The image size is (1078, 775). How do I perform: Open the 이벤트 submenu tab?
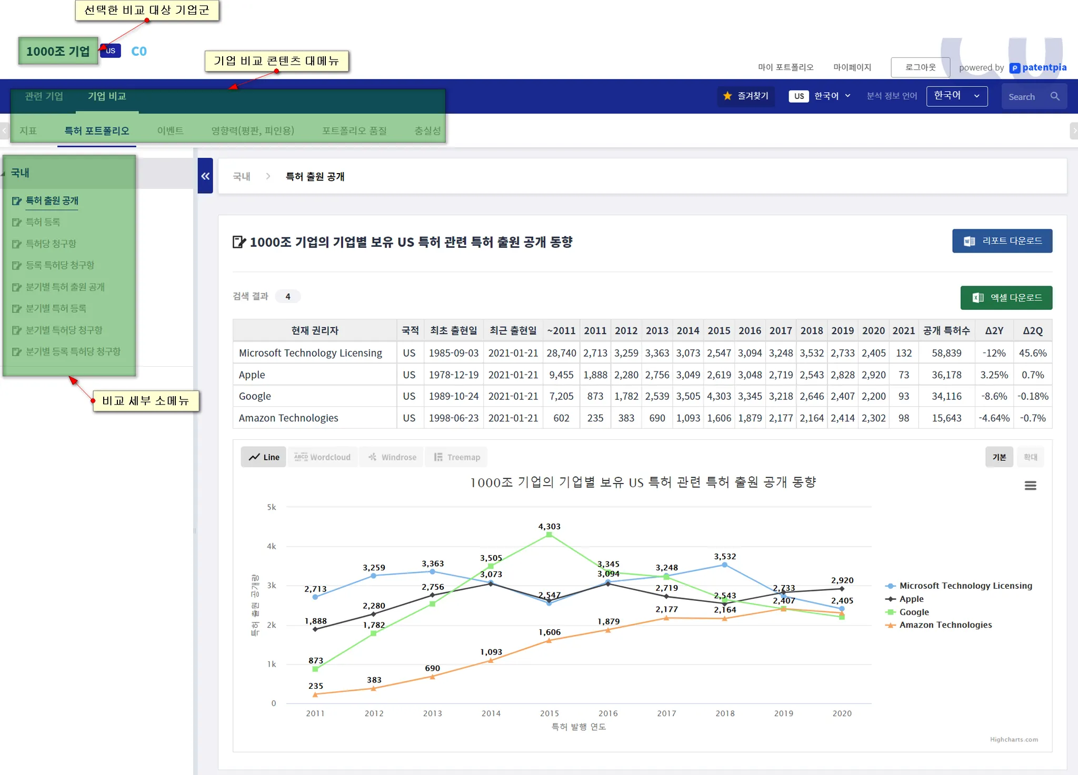point(170,130)
